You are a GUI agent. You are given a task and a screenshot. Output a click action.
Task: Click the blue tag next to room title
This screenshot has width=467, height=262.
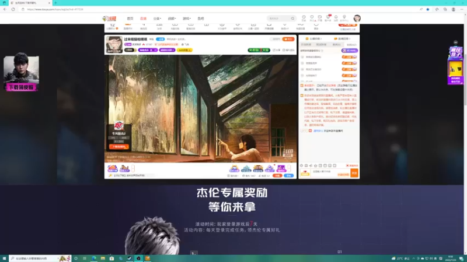[x=160, y=39]
